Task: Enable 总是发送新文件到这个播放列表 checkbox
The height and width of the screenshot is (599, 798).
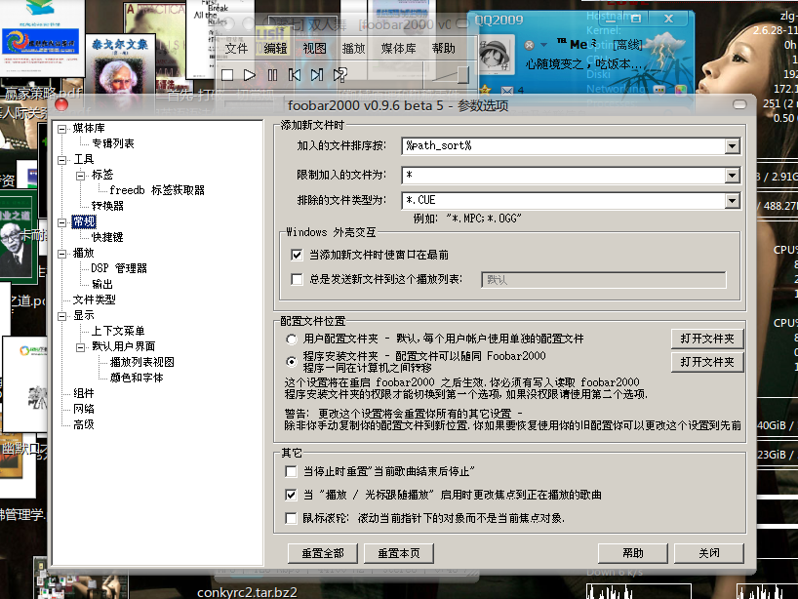Action: [297, 279]
